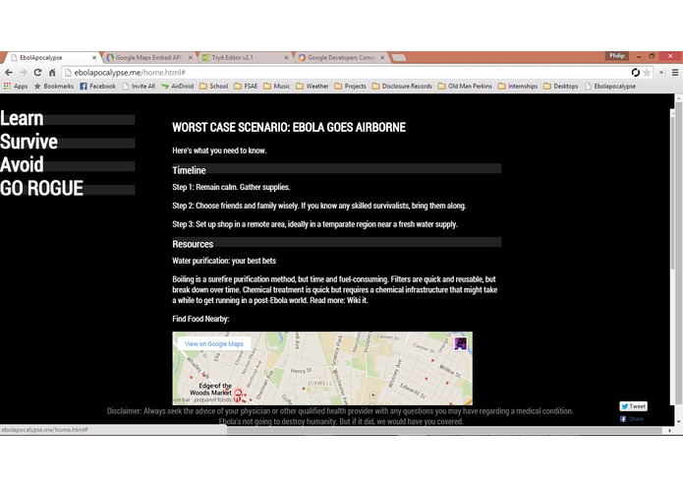683x486 pixels.
Task: Click the horizontal scrollbar at bottom
Action: point(444,430)
